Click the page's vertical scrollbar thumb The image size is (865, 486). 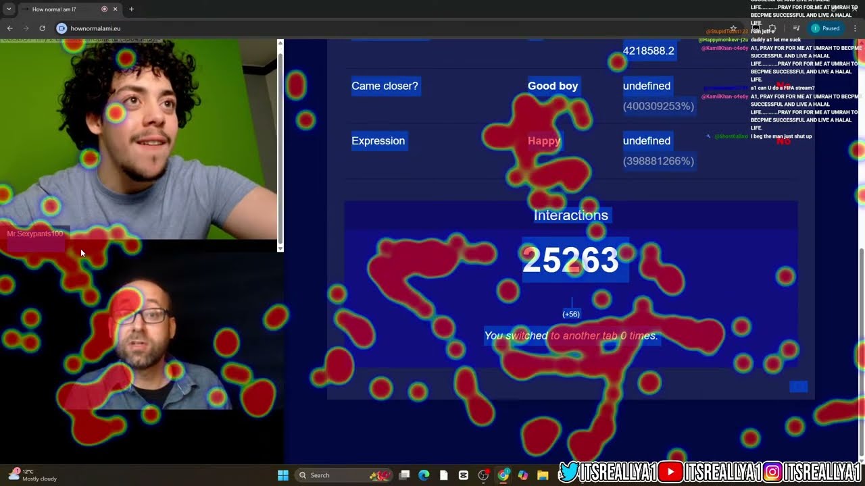[x=861, y=351]
